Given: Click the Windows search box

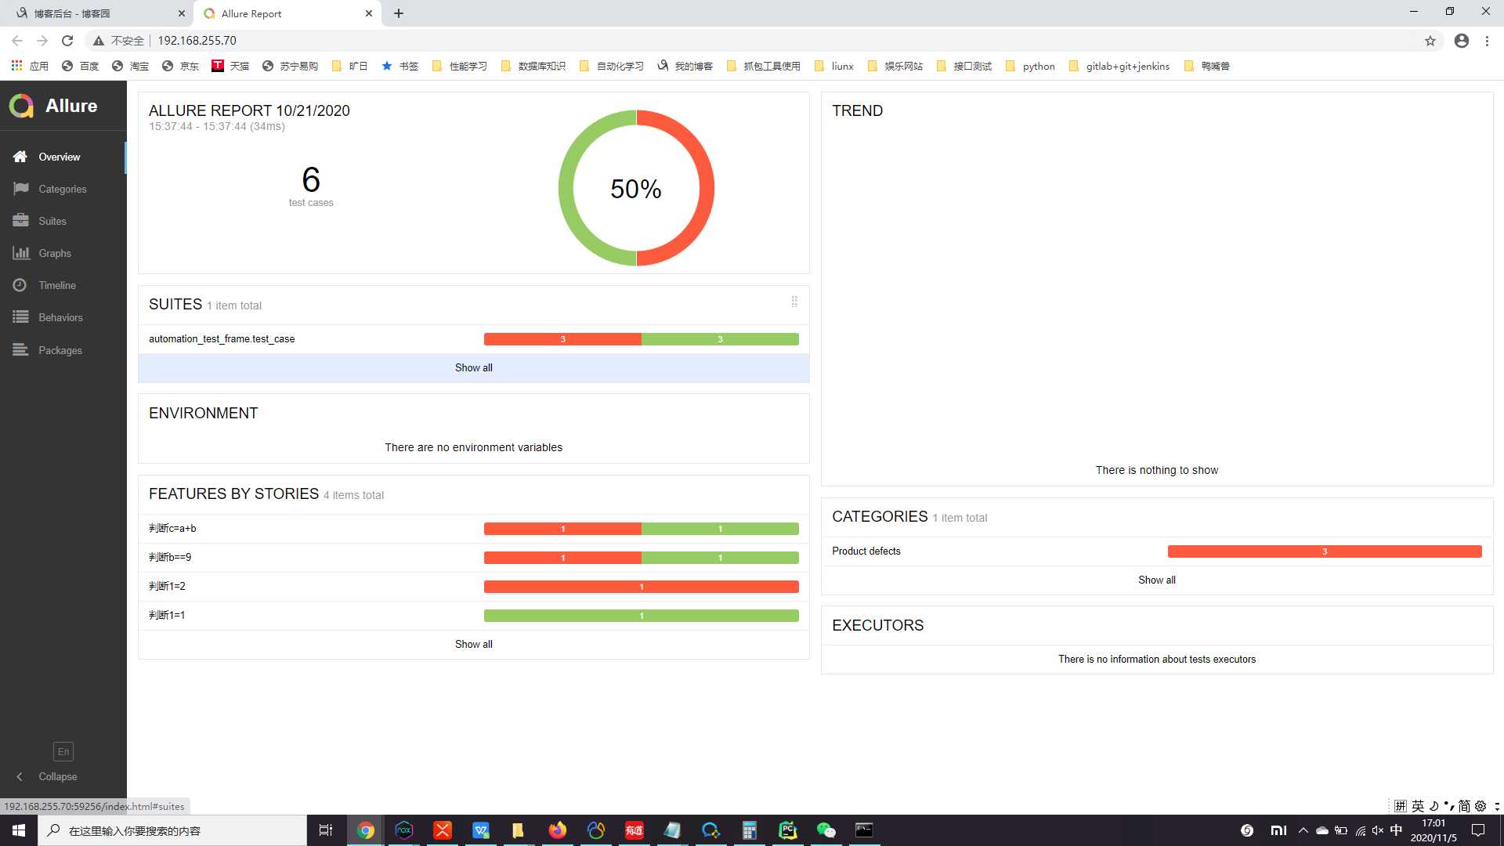Looking at the screenshot, I should 172,830.
